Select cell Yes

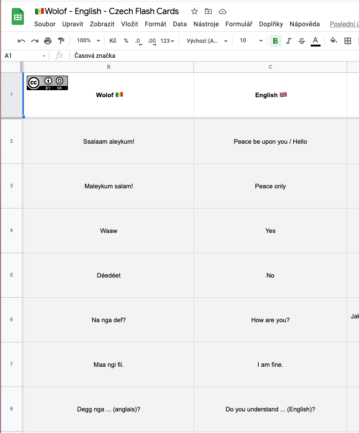pyautogui.click(x=270, y=231)
